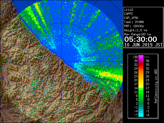This screenshot has width=164, height=123.
Task: Click the date '10 JUN 2019 JST'
Action: (143, 45)
